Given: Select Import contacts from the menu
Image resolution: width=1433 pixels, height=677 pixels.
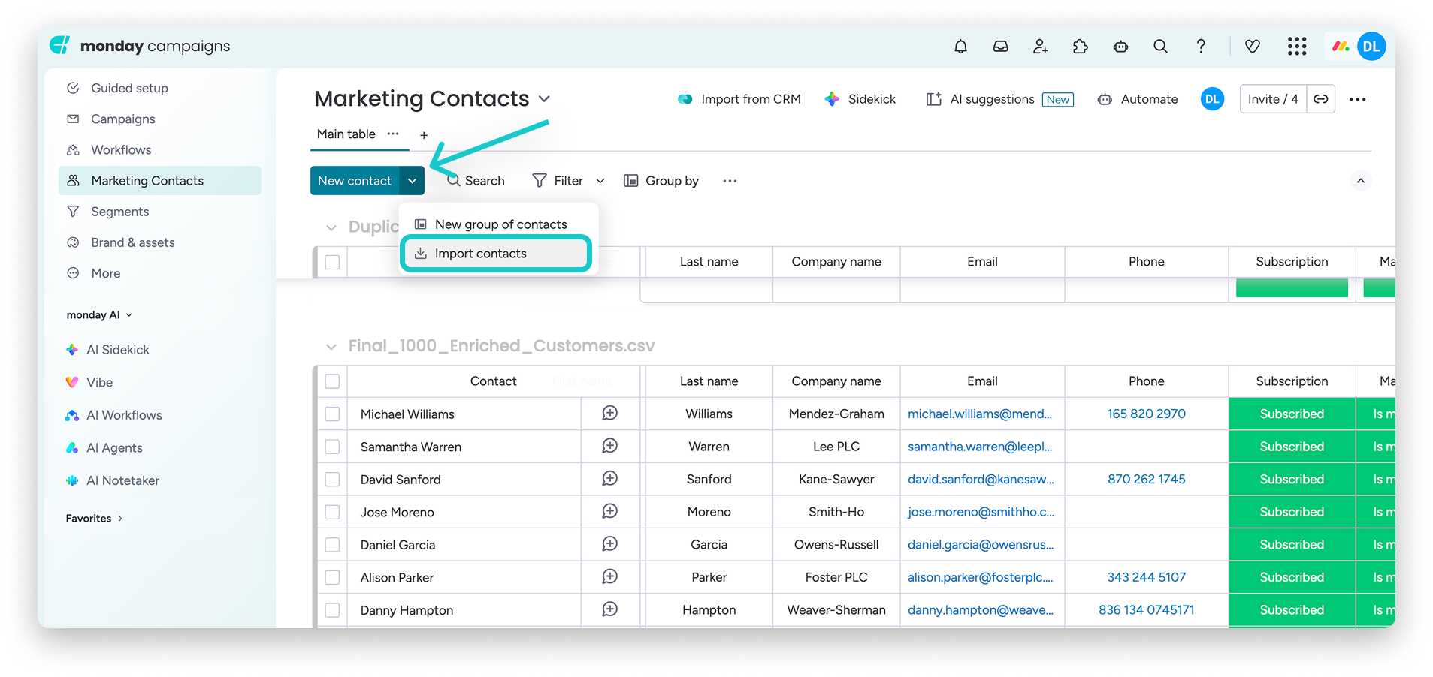Looking at the screenshot, I should tap(496, 254).
